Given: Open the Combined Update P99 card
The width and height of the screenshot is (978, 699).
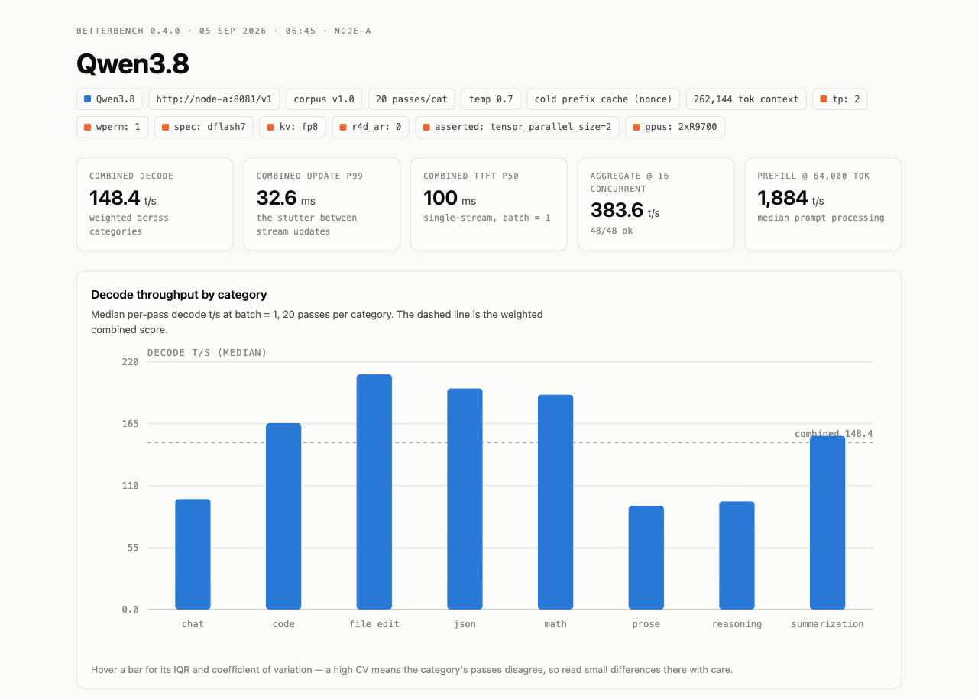Looking at the screenshot, I should pos(322,204).
